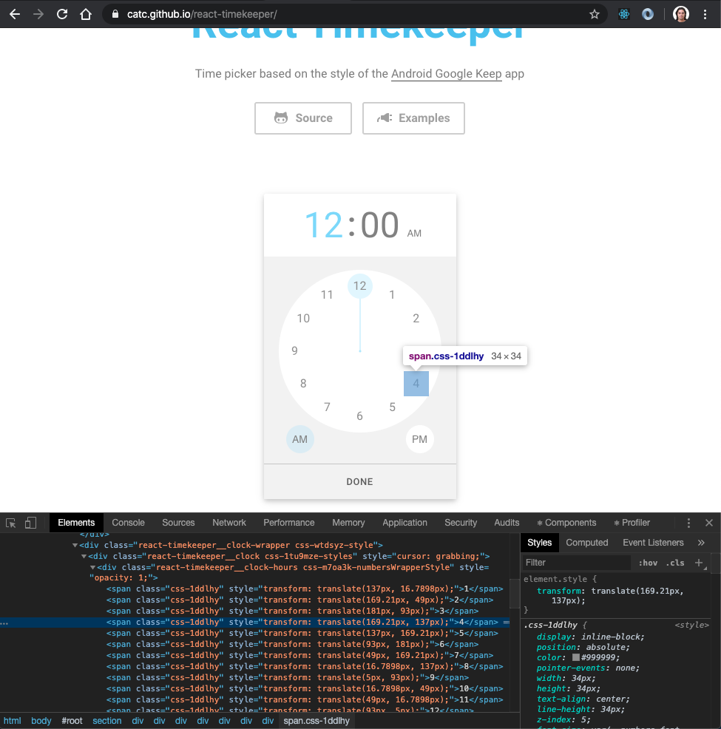
Task: Open the Audits tab
Action: pyautogui.click(x=507, y=523)
